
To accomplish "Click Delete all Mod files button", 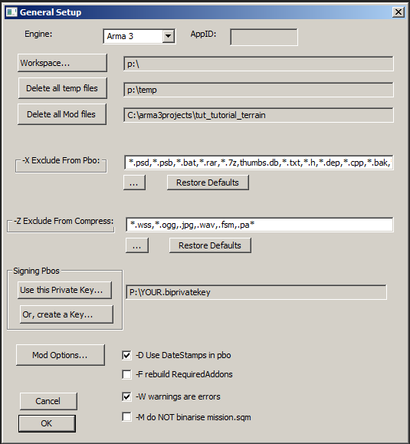I will click(62, 114).
